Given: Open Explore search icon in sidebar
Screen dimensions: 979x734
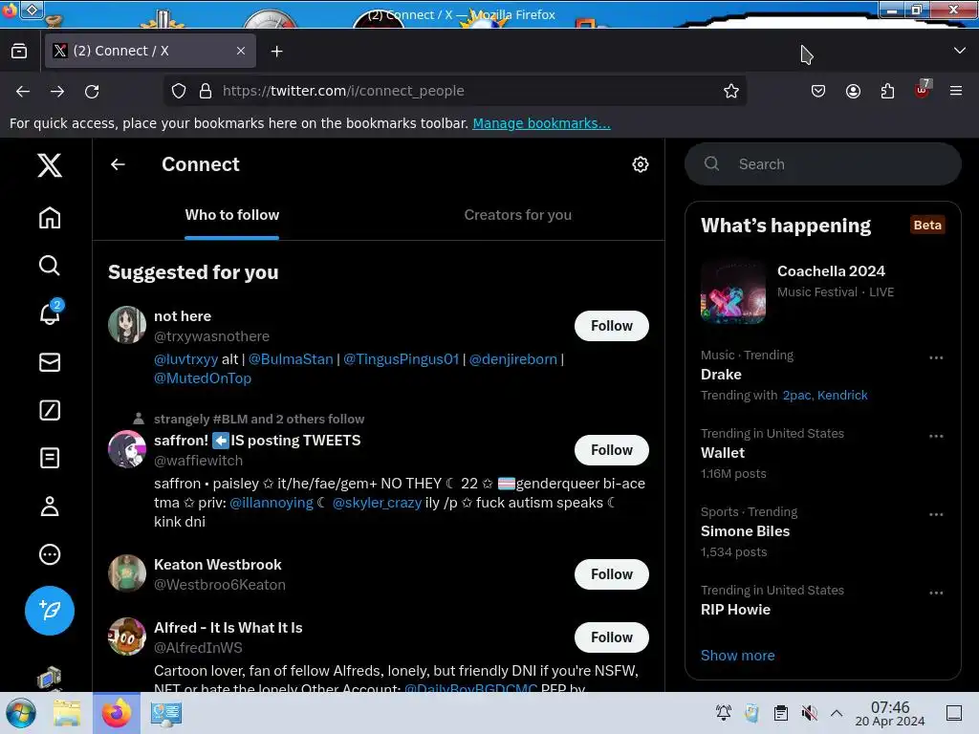Looking at the screenshot, I should (50, 266).
